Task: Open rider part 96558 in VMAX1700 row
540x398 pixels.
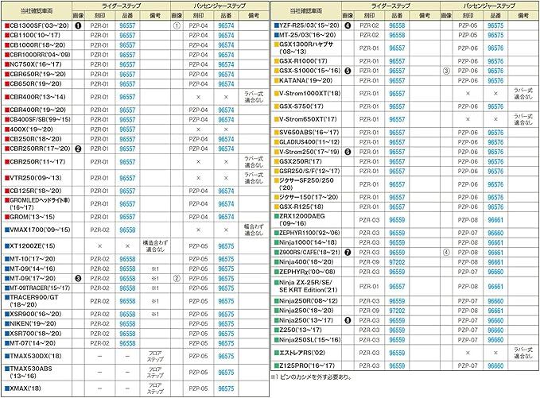Action: tap(127, 230)
